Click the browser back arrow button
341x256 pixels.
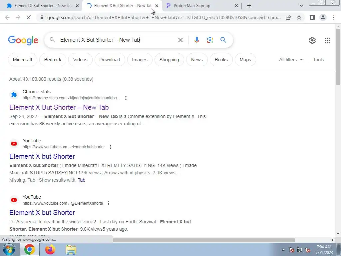[7, 17]
